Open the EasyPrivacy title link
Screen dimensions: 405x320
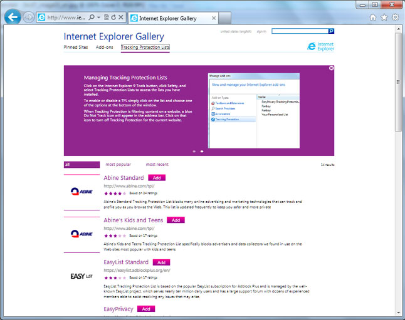pos(118,309)
